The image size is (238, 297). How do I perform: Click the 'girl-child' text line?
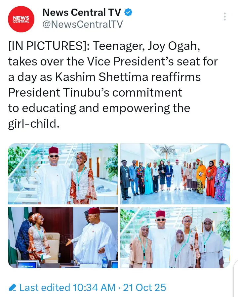[34, 123]
